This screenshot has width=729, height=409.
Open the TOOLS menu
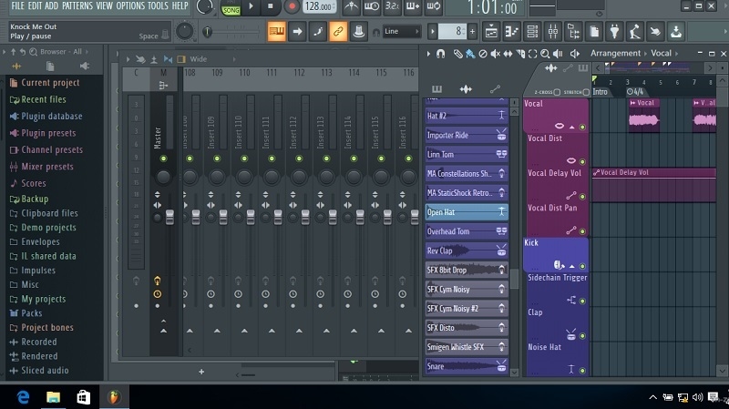158,5
